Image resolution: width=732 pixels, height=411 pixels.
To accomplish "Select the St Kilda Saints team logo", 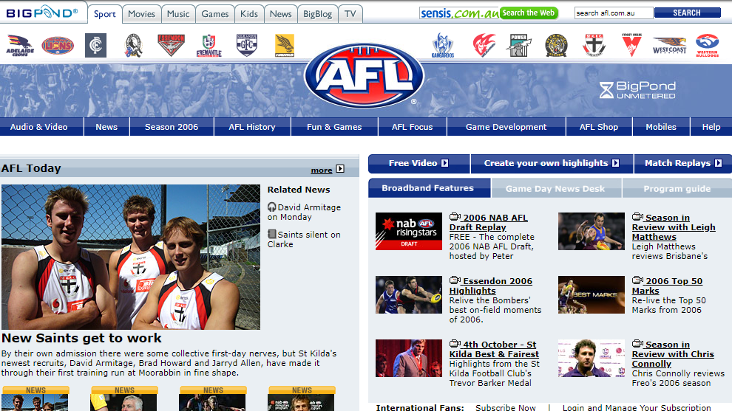I will tap(594, 45).
